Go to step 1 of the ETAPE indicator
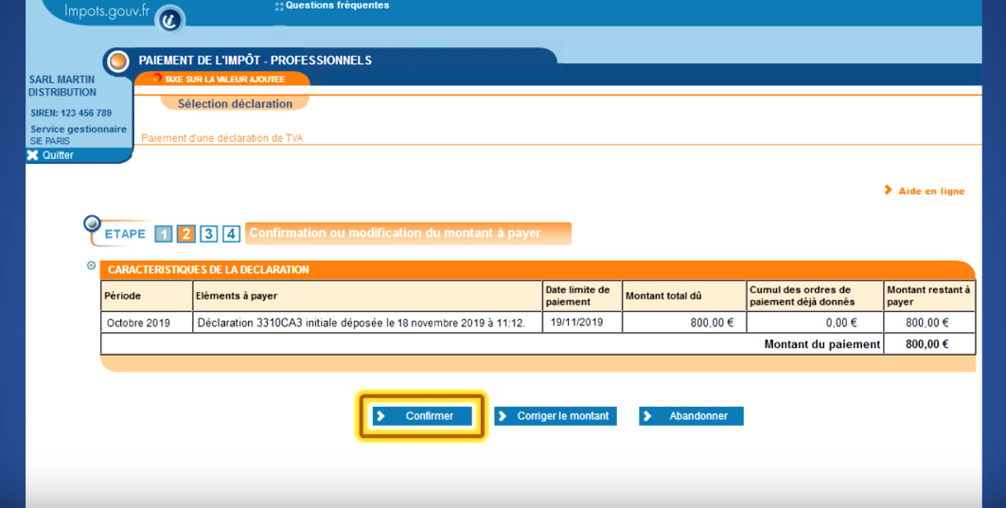 coord(163,235)
